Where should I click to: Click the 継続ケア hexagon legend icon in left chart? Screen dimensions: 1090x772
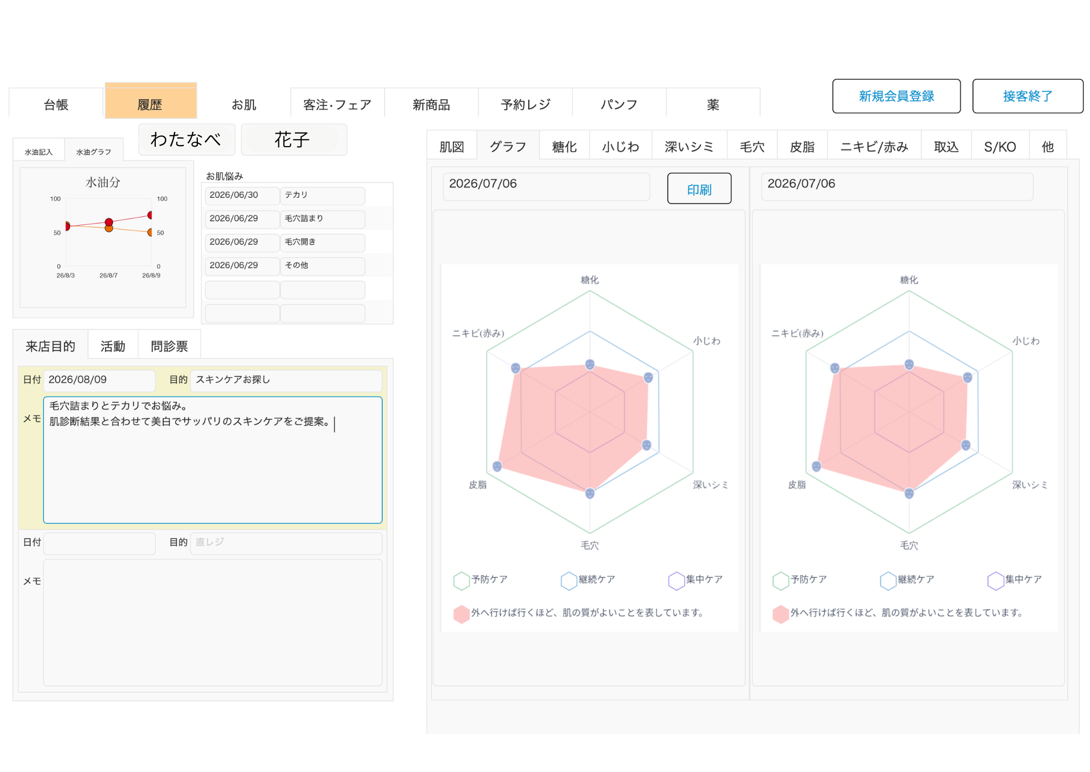(x=569, y=581)
